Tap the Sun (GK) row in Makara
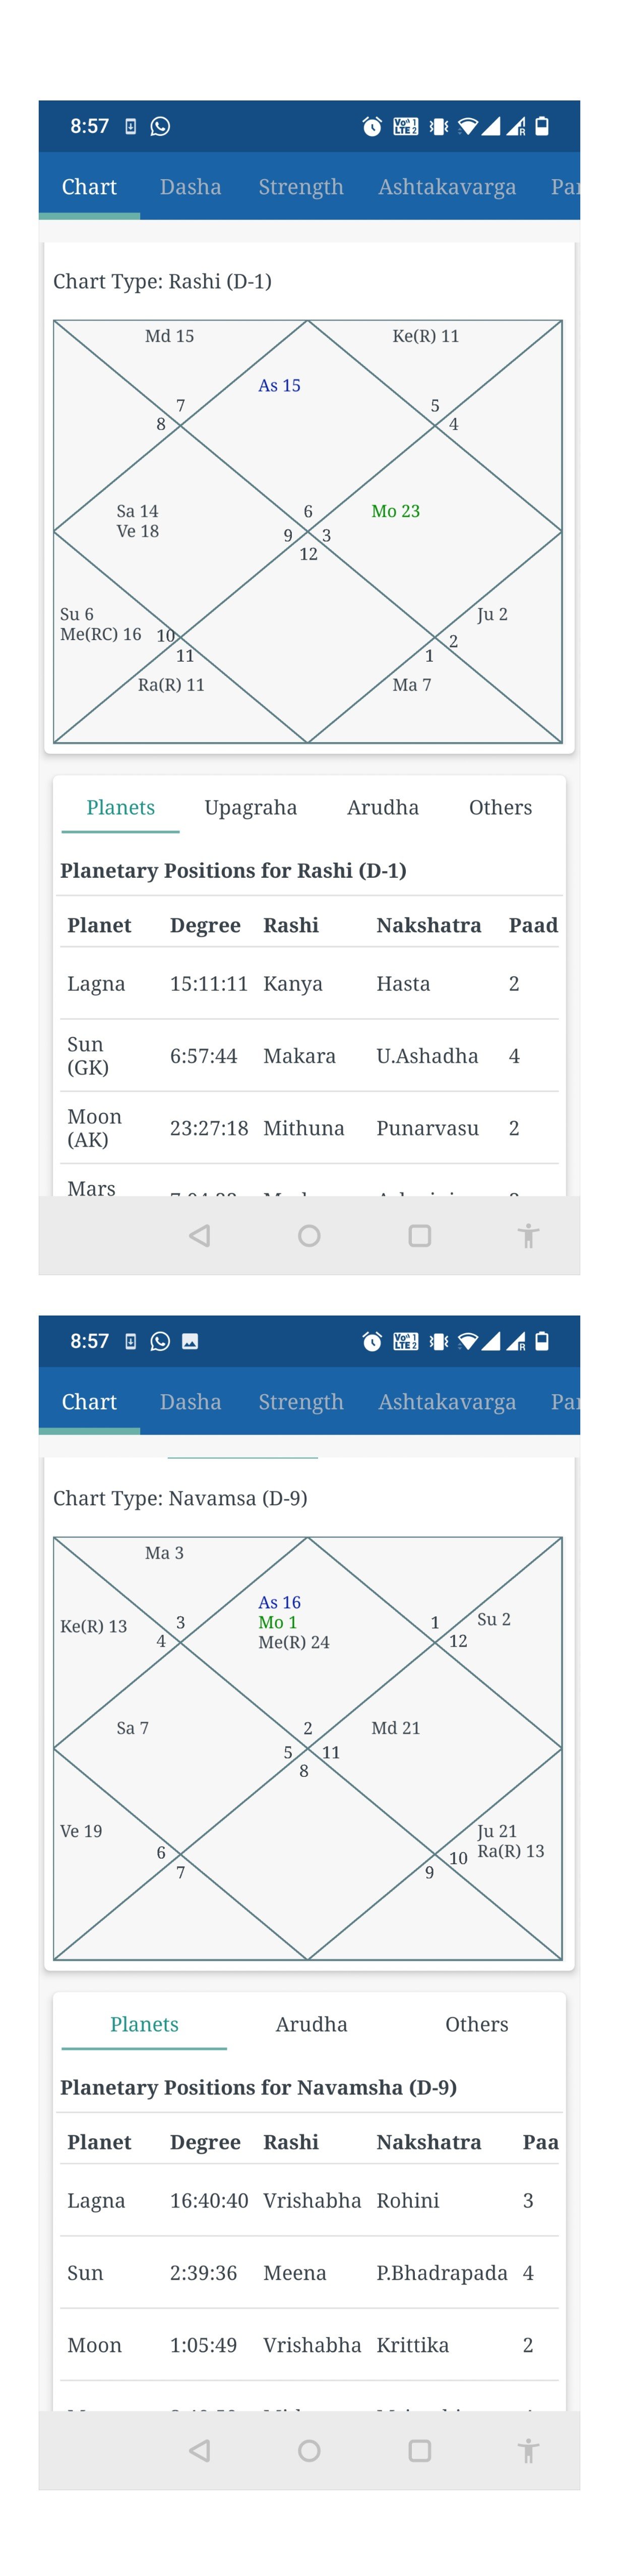 pyautogui.click(x=309, y=1056)
